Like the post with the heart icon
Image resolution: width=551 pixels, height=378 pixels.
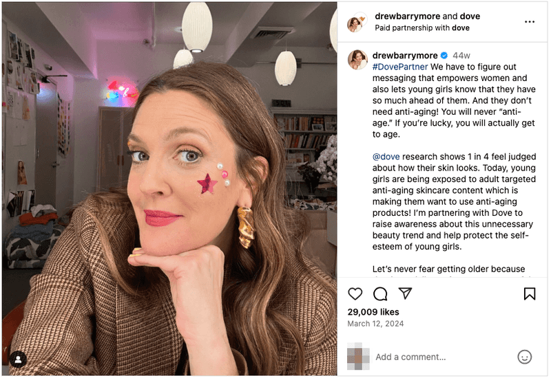(355, 294)
